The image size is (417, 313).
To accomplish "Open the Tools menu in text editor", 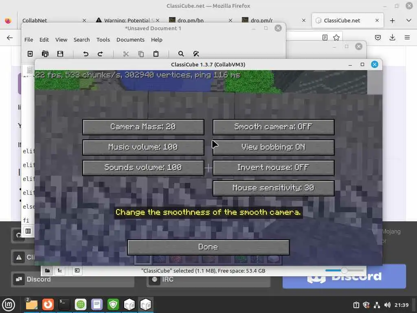I will [103, 40].
